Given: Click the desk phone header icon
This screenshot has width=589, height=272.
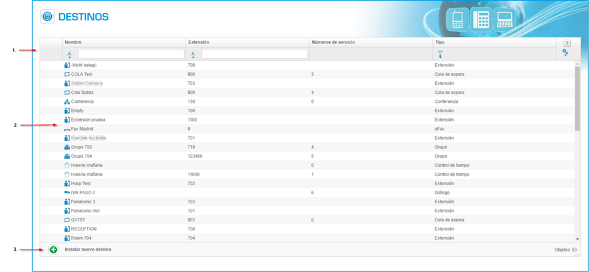Looking at the screenshot, I should tap(481, 19).
